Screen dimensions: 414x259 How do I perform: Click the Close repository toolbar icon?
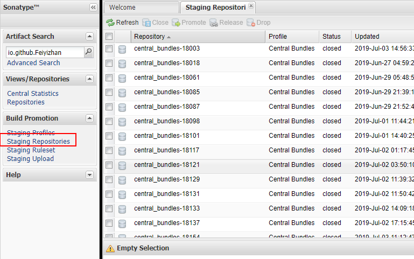146,23
